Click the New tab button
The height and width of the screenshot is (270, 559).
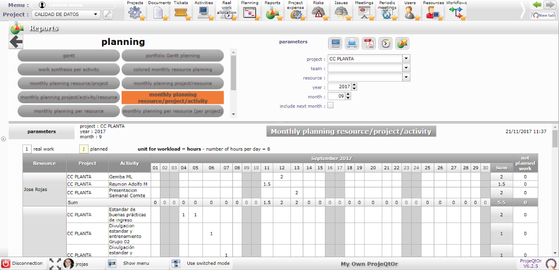tap(543, 15)
